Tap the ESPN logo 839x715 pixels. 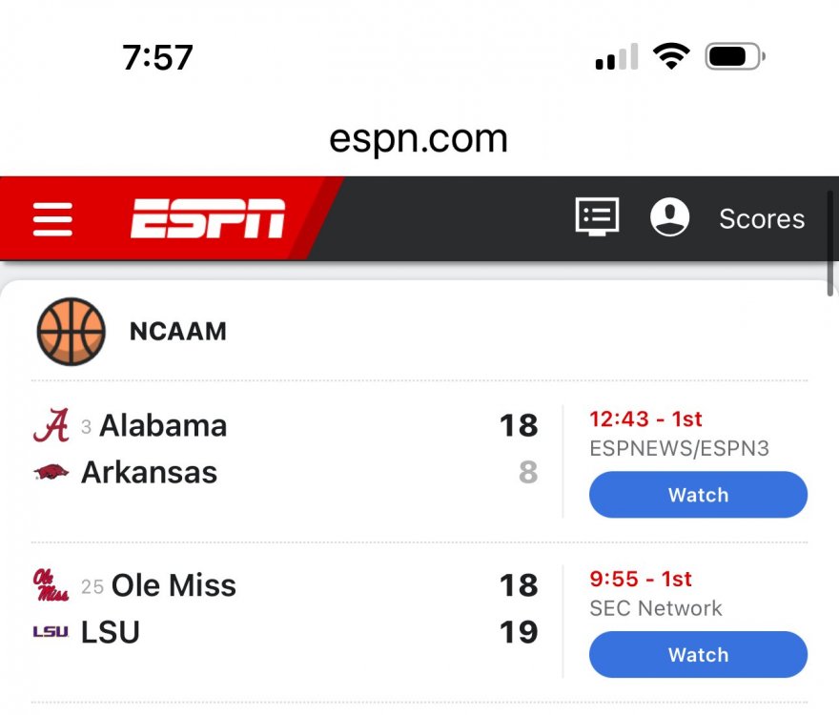click(x=208, y=218)
